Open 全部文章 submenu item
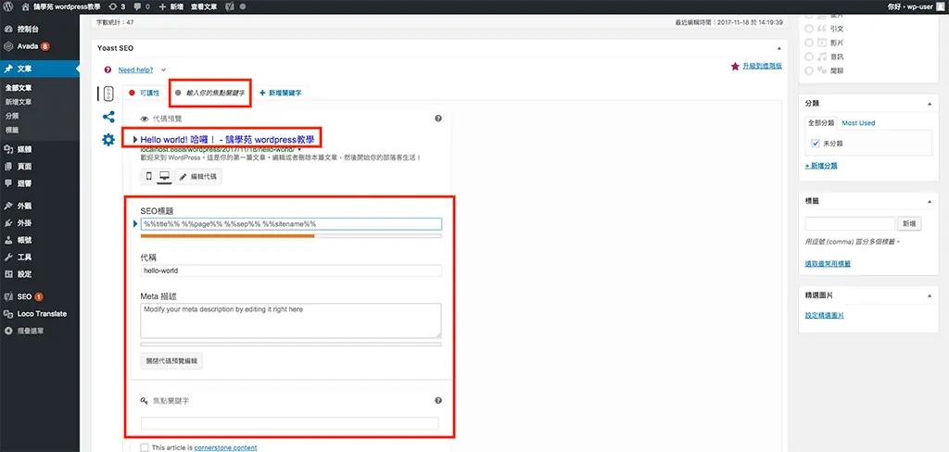The height and width of the screenshot is (452, 949). [19, 88]
